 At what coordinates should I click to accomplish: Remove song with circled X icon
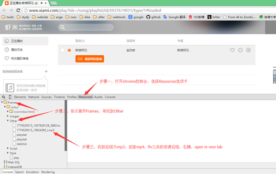point(248,50)
